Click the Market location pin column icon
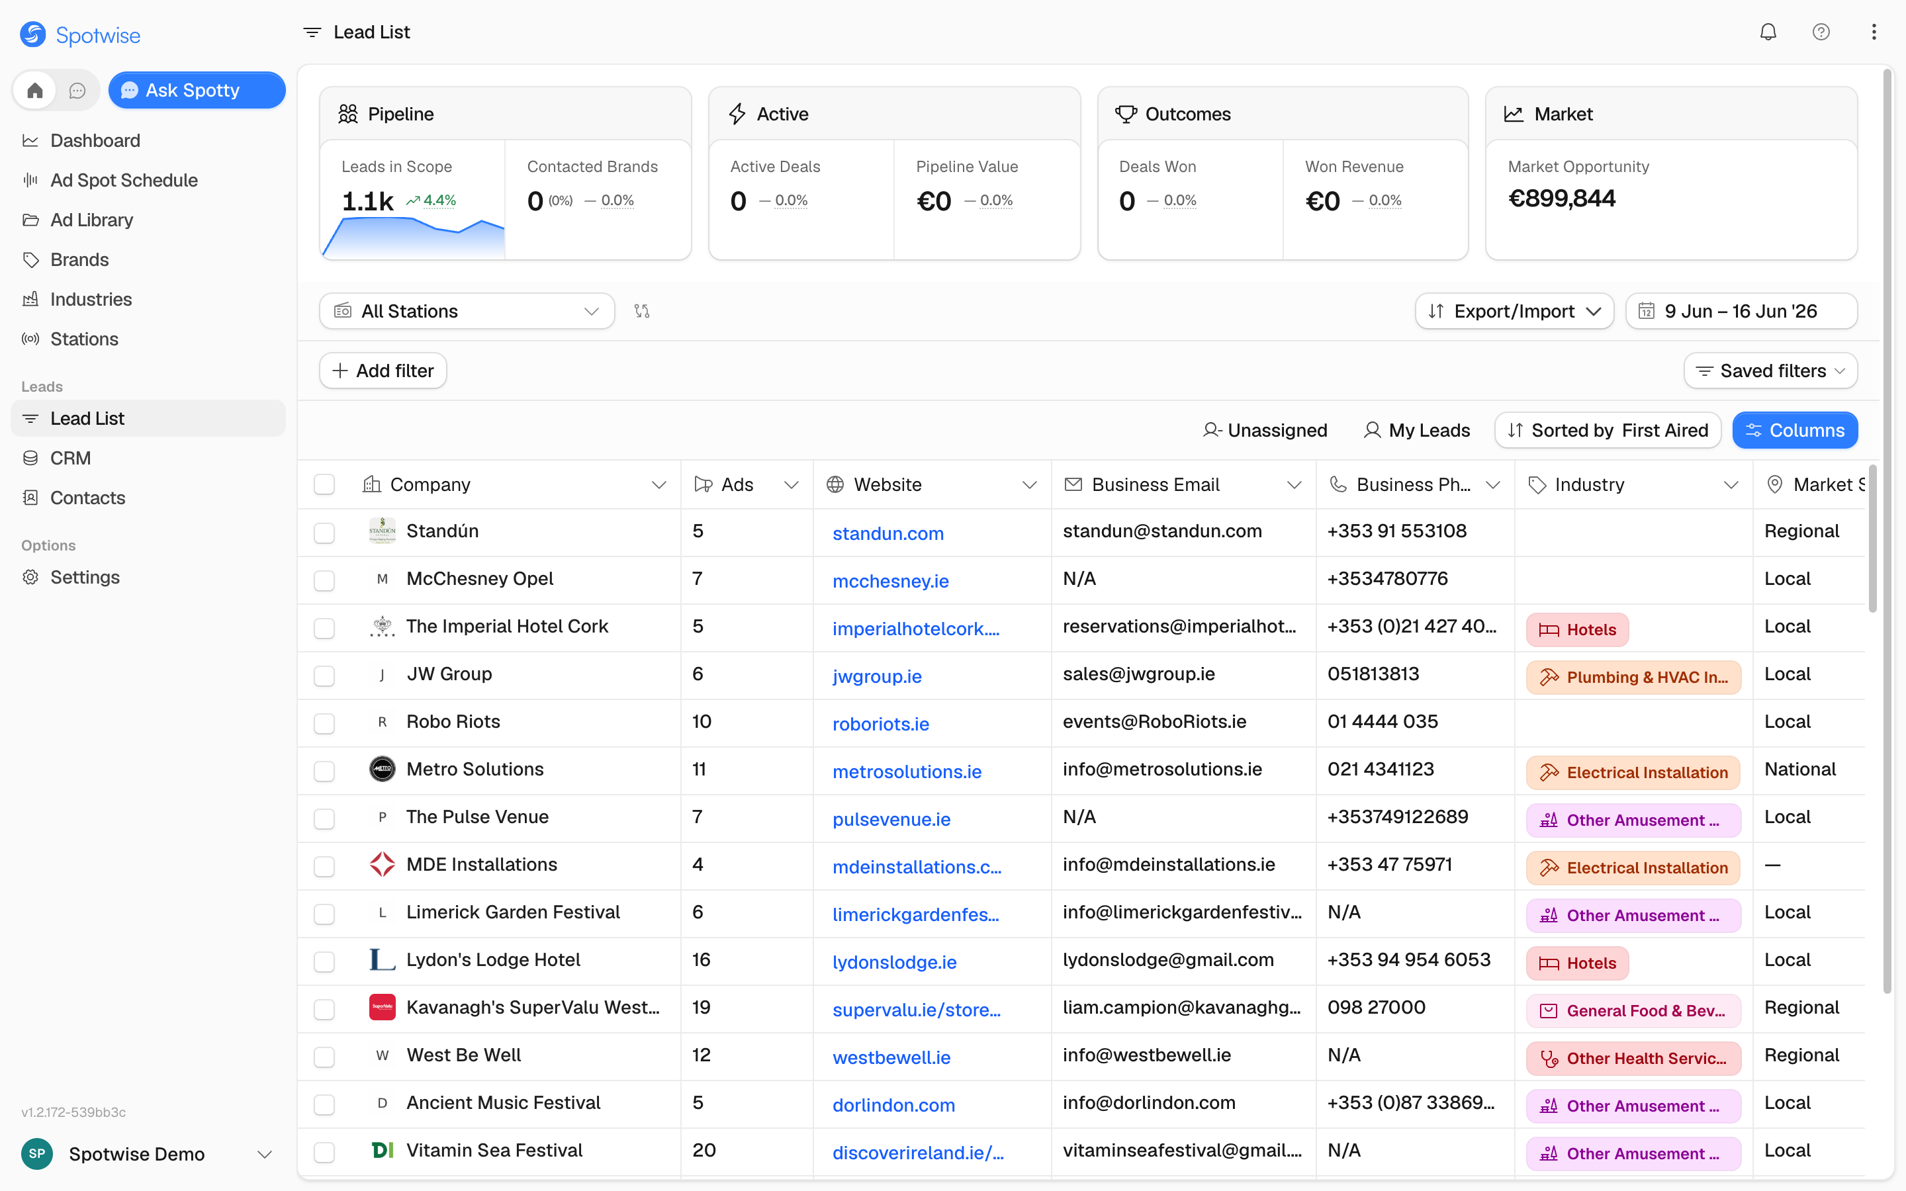Image resolution: width=1906 pixels, height=1191 pixels. (1774, 484)
